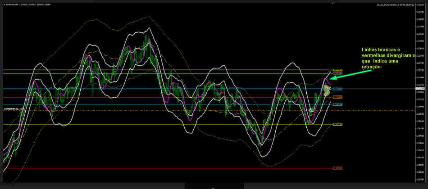Click the olive top resistance line price tag
The width and height of the screenshot is (428, 189).
coord(337,70)
